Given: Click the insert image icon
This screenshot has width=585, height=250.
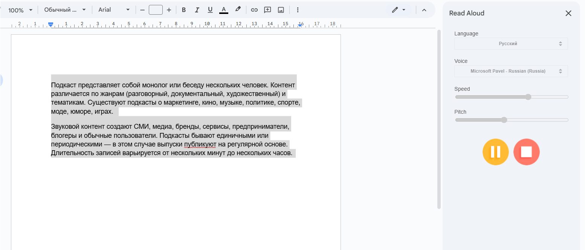Looking at the screenshot, I should pyautogui.click(x=281, y=10).
